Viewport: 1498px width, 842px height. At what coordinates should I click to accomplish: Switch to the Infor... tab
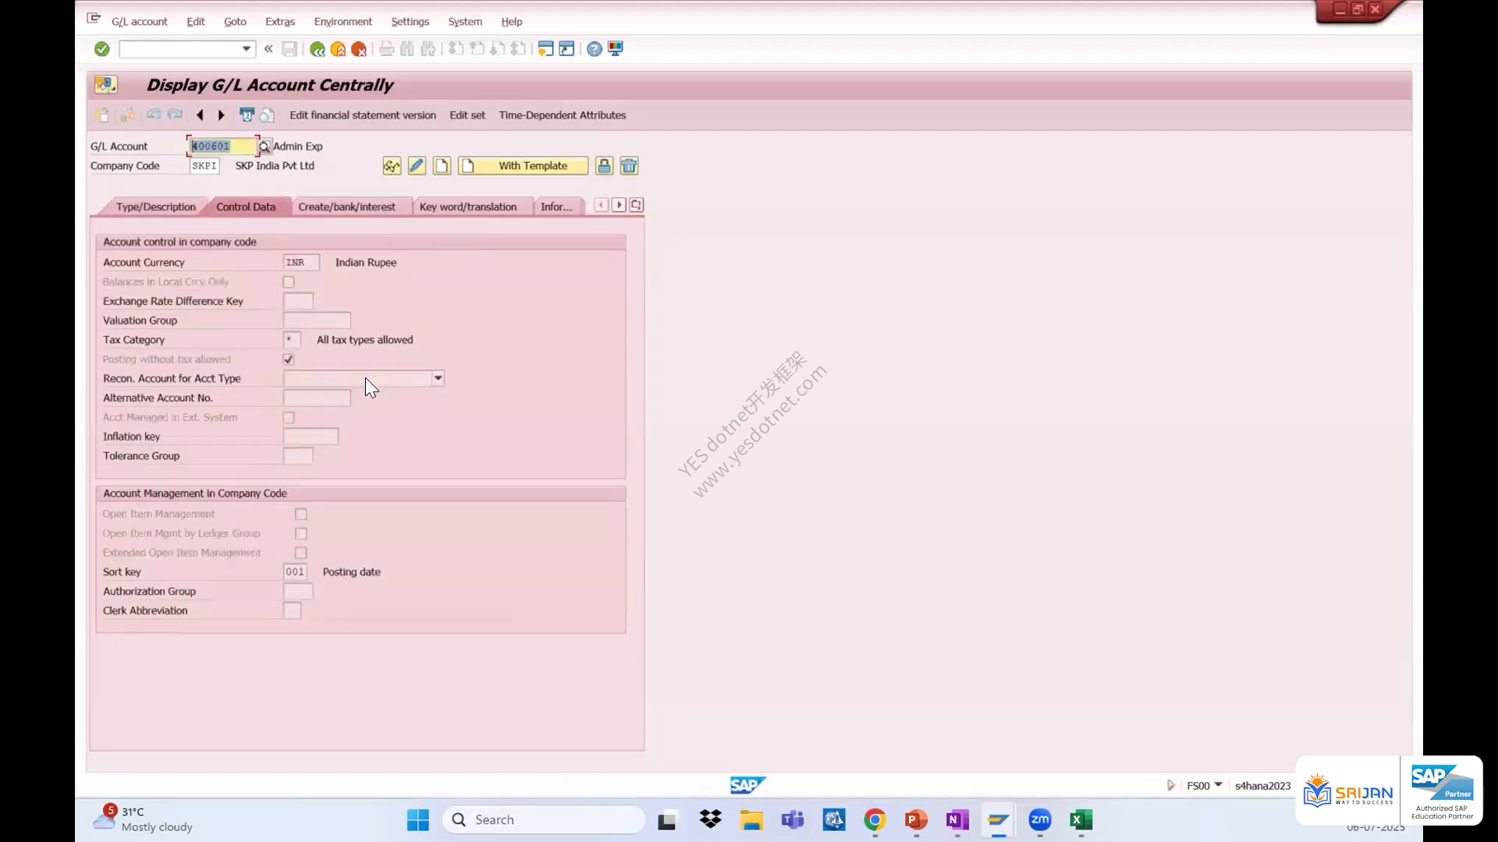coord(556,207)
